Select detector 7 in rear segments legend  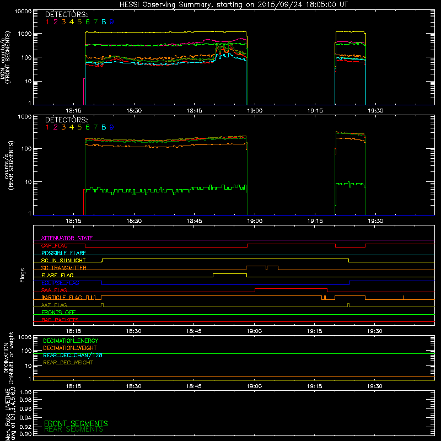95,127
